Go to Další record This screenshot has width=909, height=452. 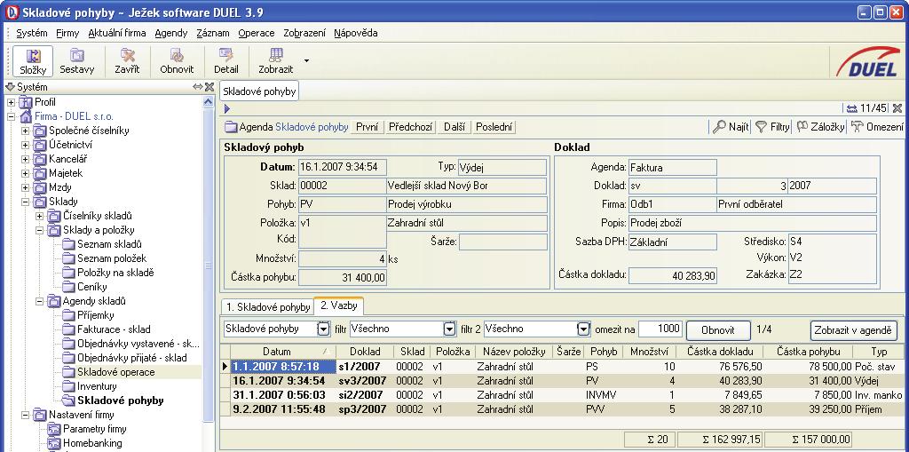pyautogui.click(x=454, y=127)
